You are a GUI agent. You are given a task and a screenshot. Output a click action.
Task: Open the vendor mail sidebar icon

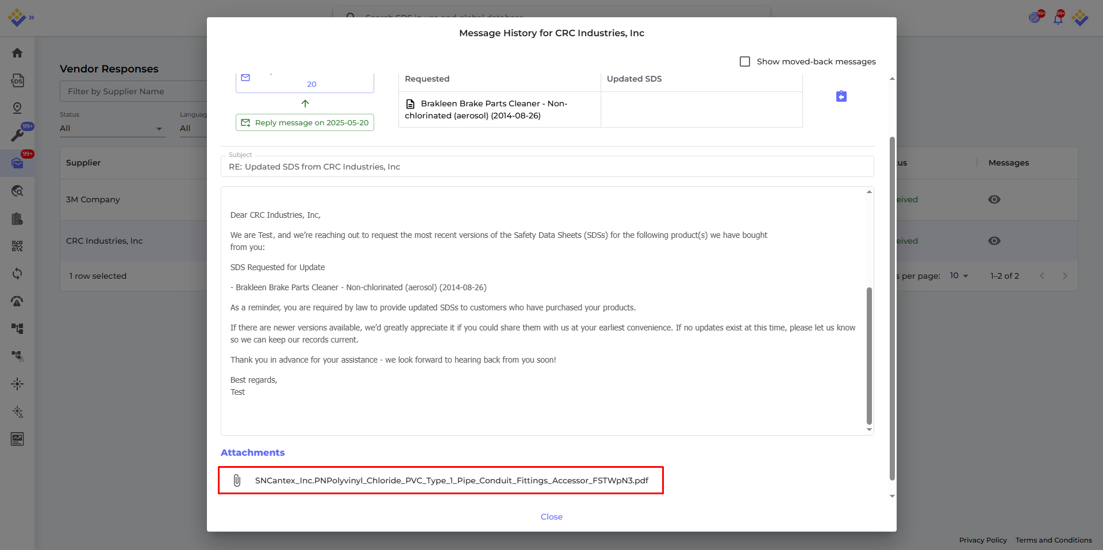[x=17, y=163]
